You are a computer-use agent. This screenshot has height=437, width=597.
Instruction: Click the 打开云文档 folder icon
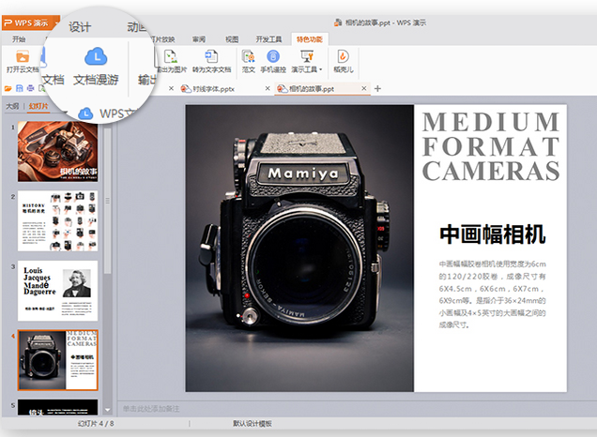point(21,57)
